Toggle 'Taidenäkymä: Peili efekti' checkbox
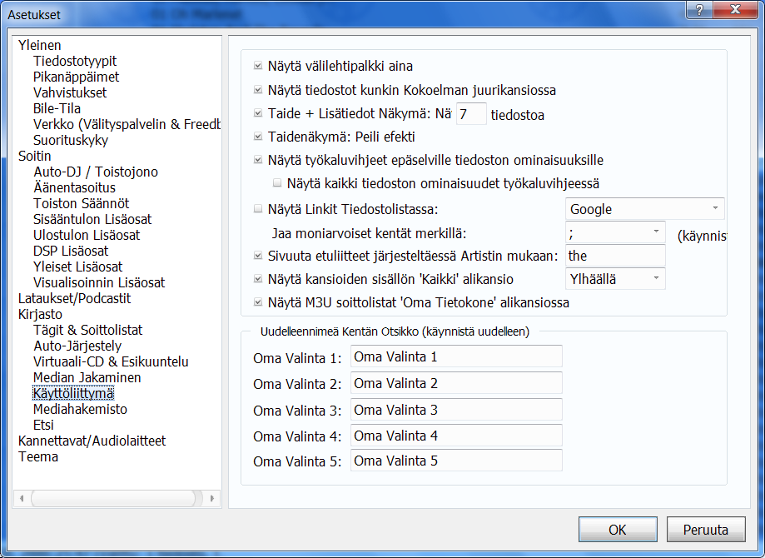The image size is (765, 558). pos(257,137)
